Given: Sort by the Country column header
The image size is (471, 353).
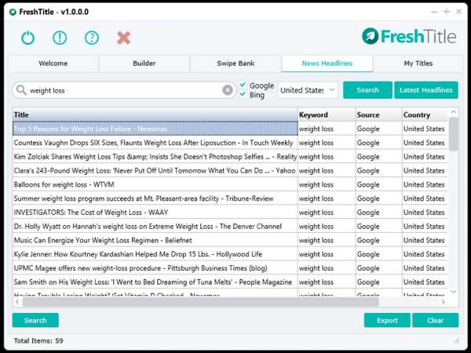Looking at the screenshot, I should [x=425, y=115].
